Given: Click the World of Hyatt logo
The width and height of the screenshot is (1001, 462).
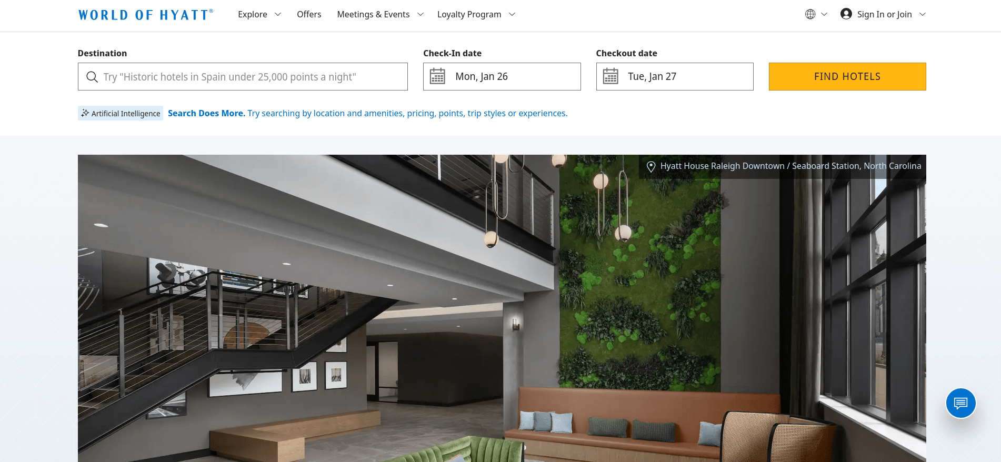Looking at the screenshot, I should point(146,15).
